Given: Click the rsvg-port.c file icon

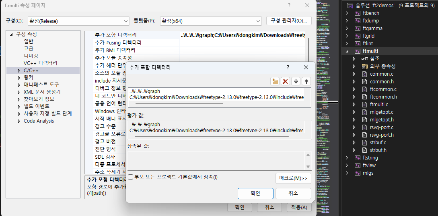Looking at the screenshot, I should pyautogui.click(x=364, y=127).
